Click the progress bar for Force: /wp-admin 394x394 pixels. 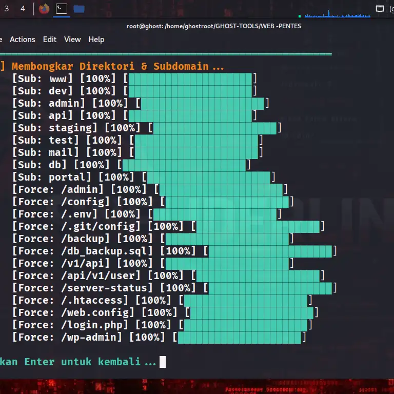pos(240,337)
